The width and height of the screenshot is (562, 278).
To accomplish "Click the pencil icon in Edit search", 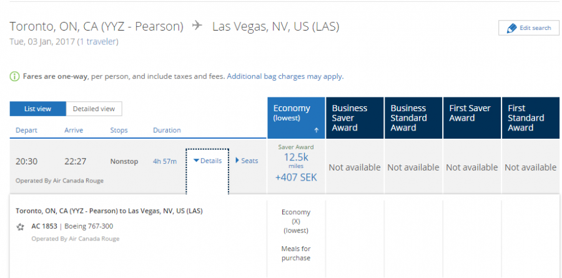I will tap(511, 28).
